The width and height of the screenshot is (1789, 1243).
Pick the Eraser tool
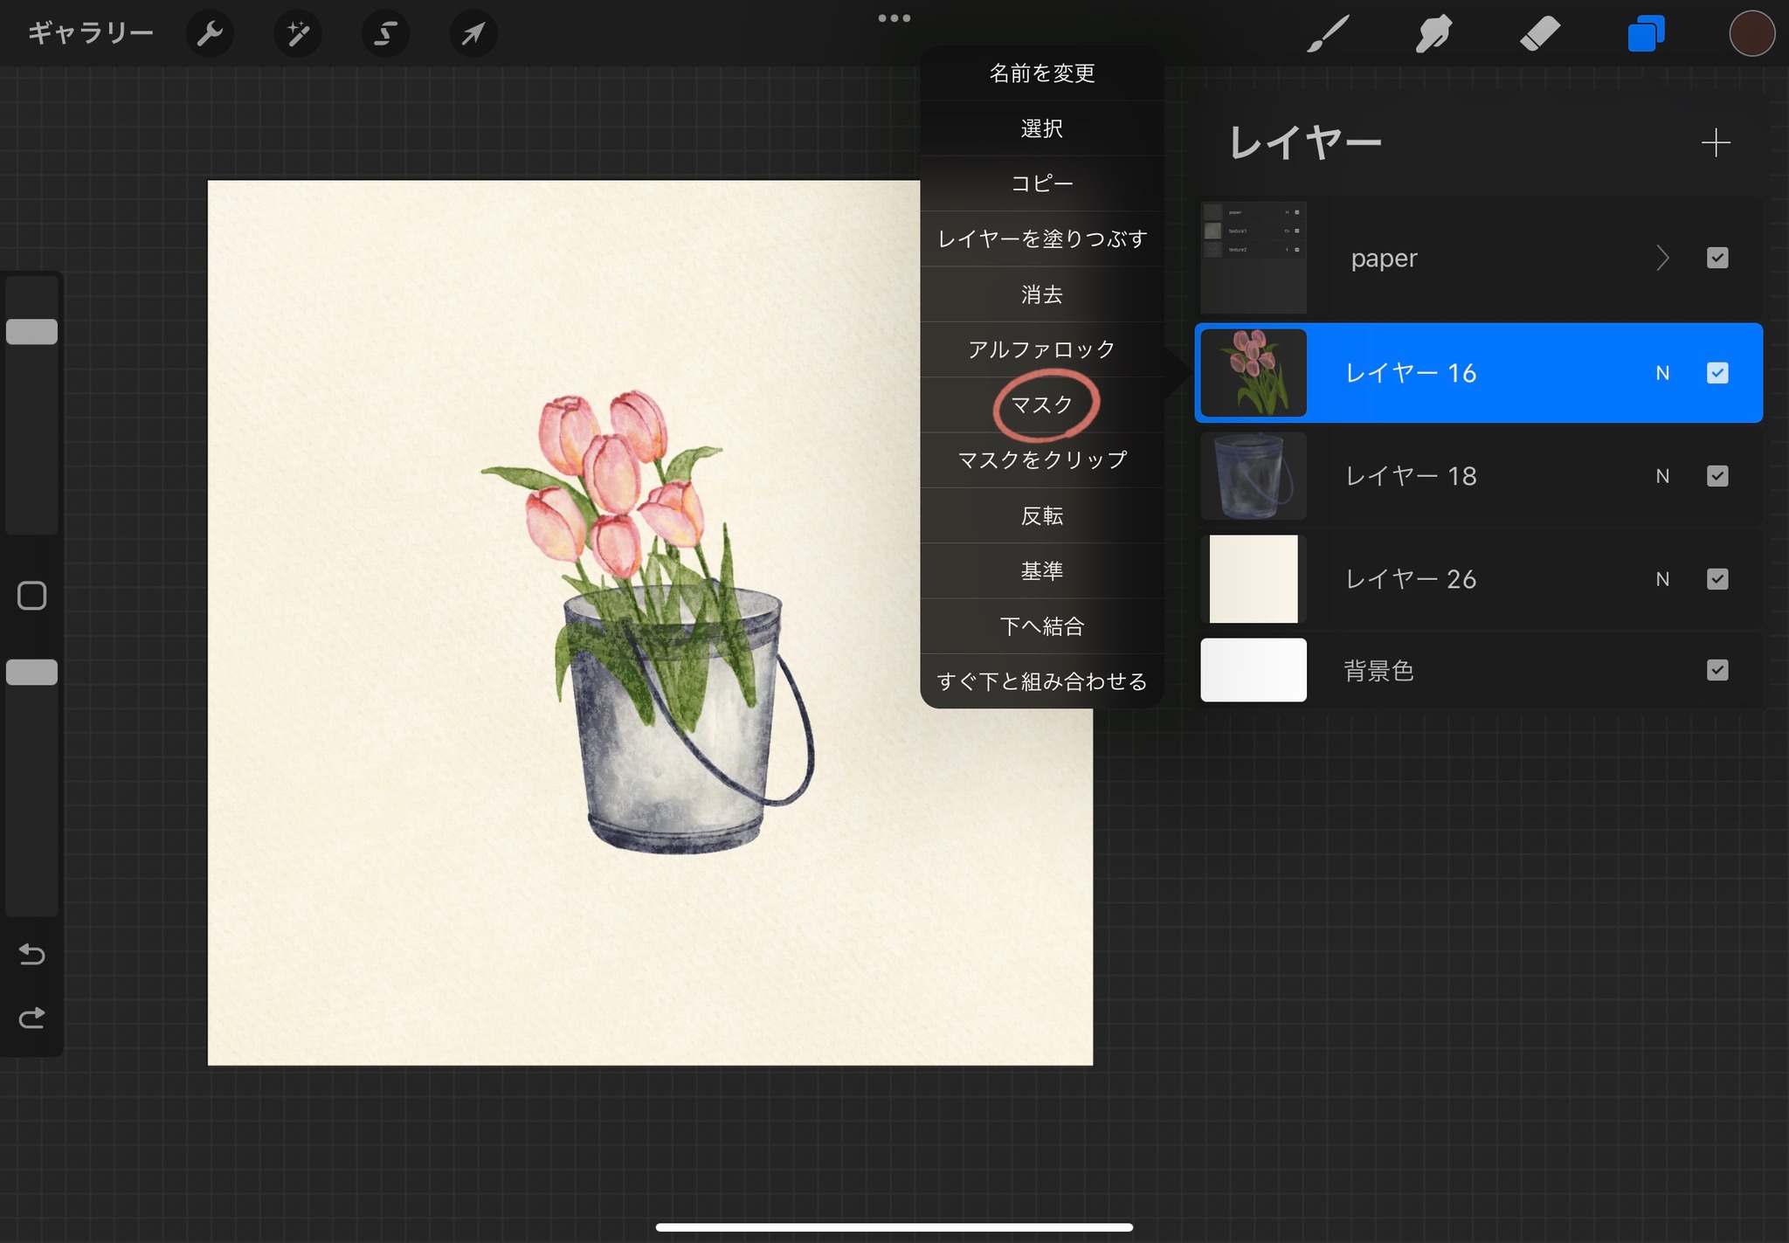[1539, 33]
